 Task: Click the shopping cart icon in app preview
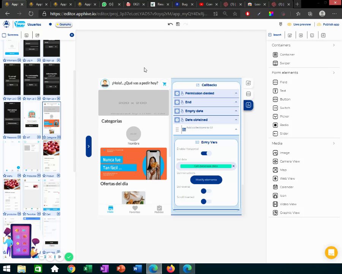165,84
